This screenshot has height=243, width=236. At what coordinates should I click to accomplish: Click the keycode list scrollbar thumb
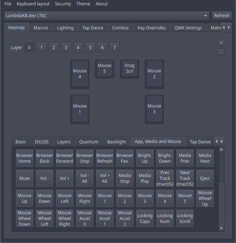point(221,204)
